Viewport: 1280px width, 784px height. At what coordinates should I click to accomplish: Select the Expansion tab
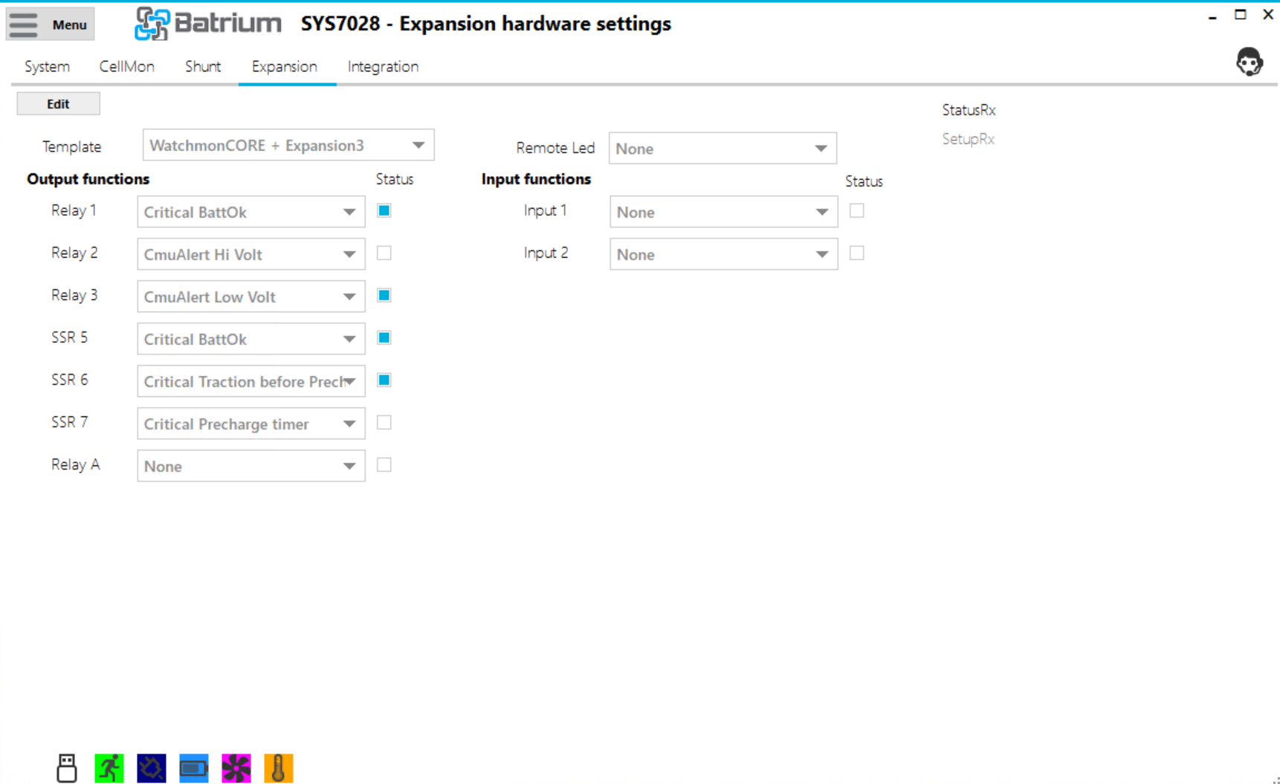[285, 66]
